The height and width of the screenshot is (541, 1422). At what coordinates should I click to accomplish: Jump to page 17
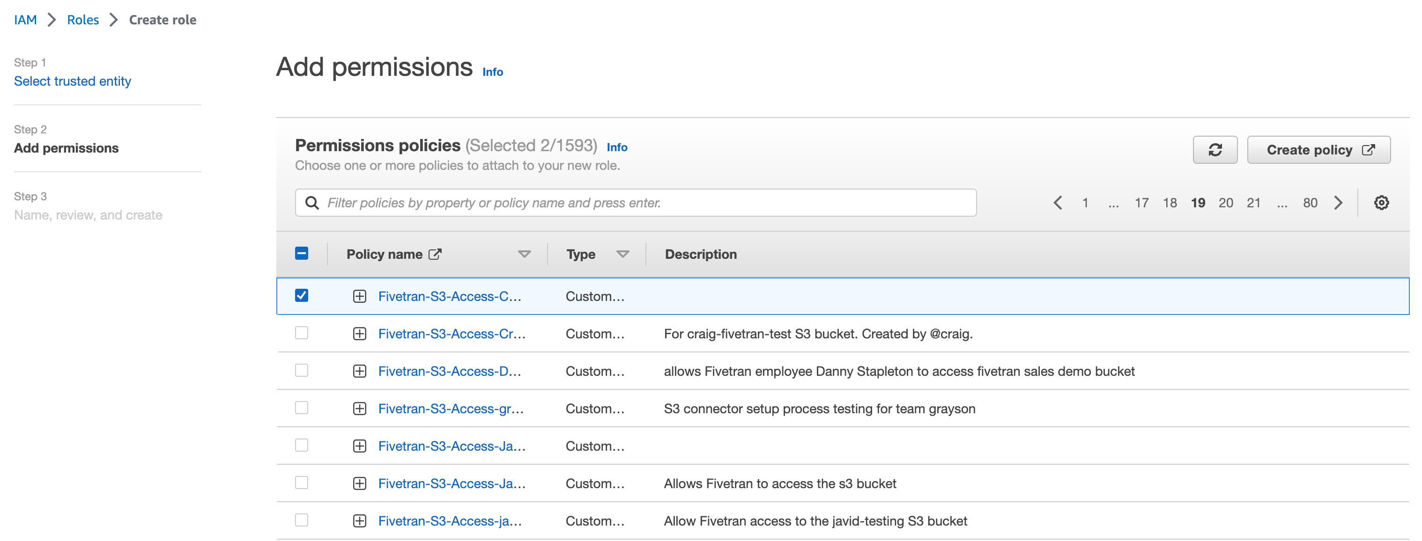point(1141,203)
